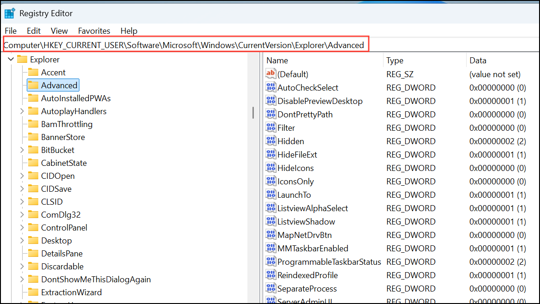The image size is (540, 304).
Task: Click the ListviewShadow DWORD icon
Action: point(270,221)
